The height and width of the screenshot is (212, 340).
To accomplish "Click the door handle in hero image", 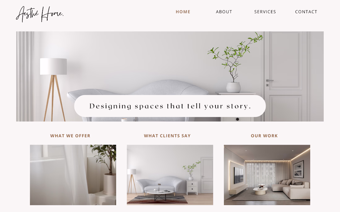I will [270, 81].
